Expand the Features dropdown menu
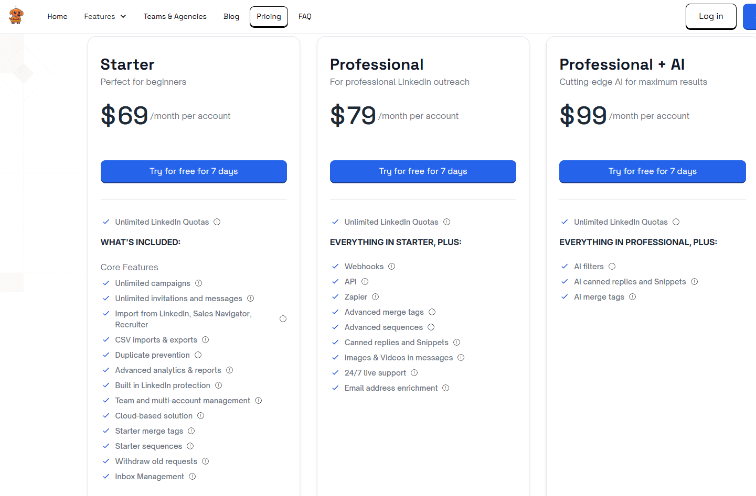Viewport: 756px width, 496px height. pyautogui.click(x=105, y=17)
